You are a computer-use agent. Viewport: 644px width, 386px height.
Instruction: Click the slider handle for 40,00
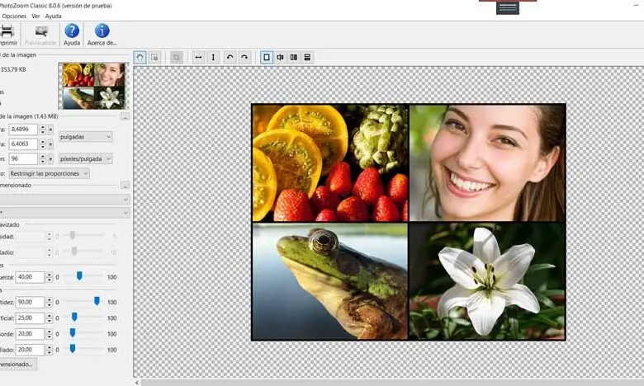[x=79, y=276]
